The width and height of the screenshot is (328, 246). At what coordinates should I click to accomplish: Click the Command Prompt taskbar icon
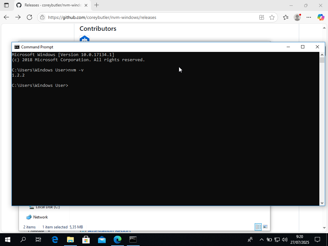click(133, 240)
